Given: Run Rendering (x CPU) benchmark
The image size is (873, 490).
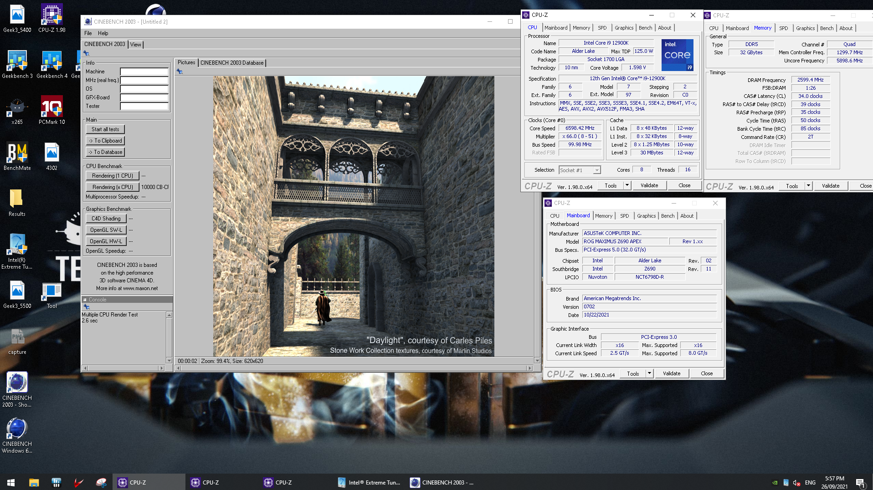Looking at the screenshot, I should point(113,187).
